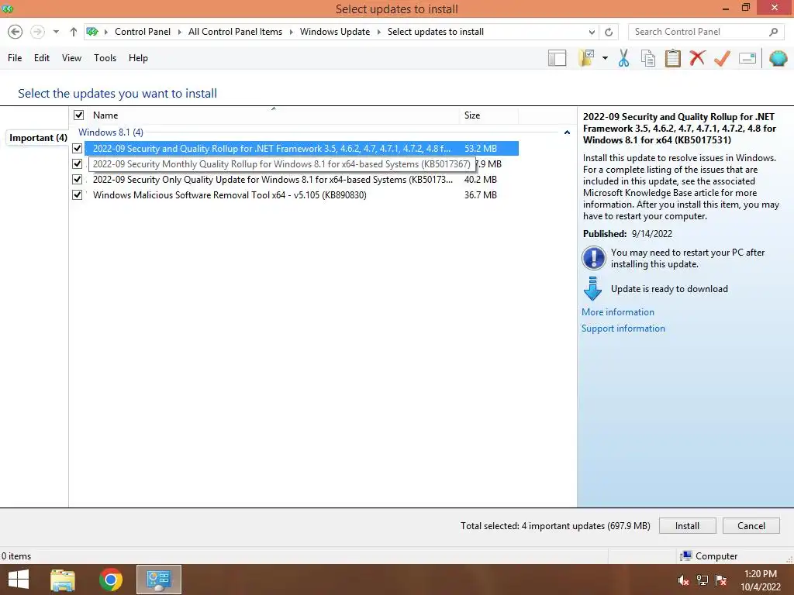Click the Properties toolbar icon
794x595 pixels.
(747, 58)
